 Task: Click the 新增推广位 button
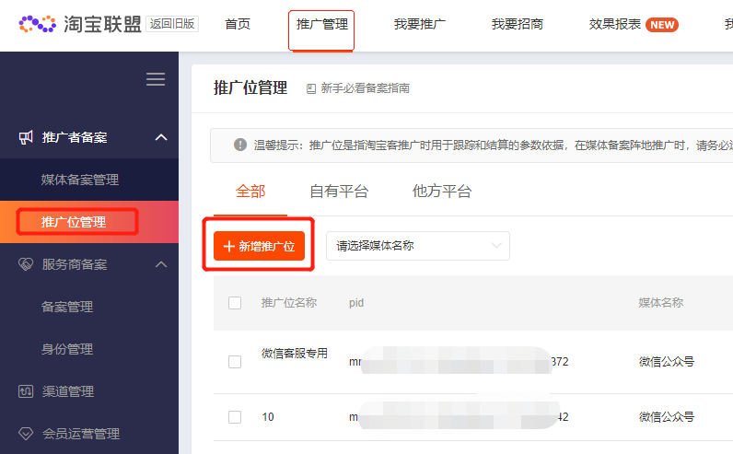[259, 246]
